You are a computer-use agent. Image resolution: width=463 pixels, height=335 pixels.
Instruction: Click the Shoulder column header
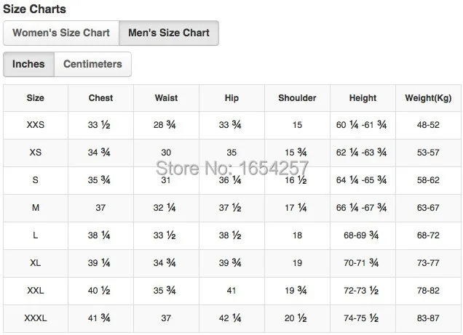point(297,98)
